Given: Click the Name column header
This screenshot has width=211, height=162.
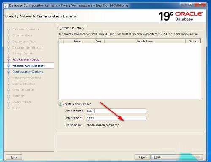Looking at the screenshot, I should (x=78, y=41).
